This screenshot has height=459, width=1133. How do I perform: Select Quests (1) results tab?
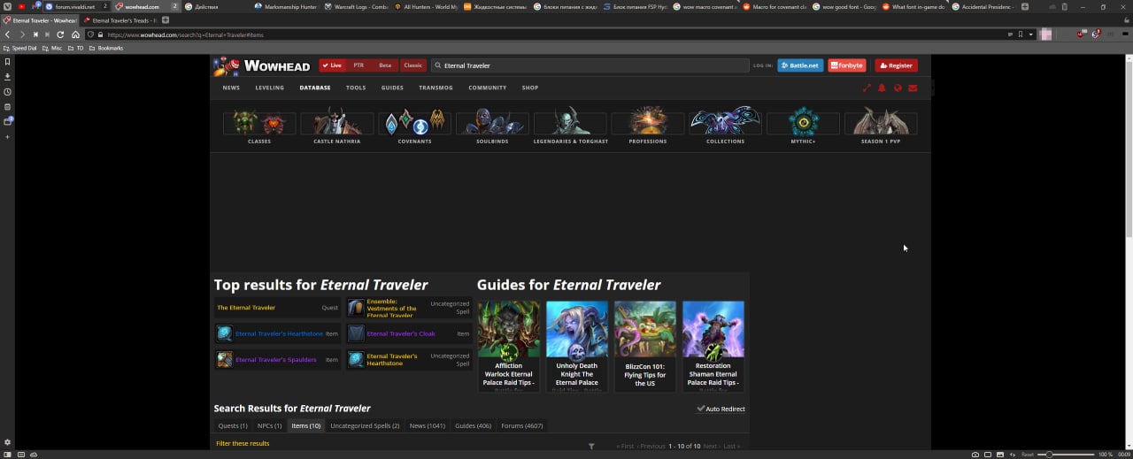point(233,425)
